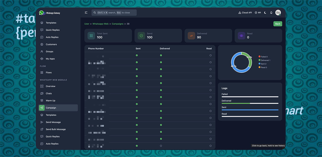Click the Customers sidebar icon
Image resolution: width=322 pixels, height=157 pixels.
(x=42, y=44)
